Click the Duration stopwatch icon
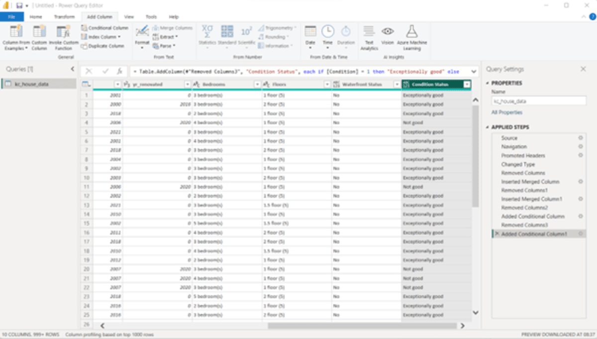This screenshot has width=597, height=339. (346, 31)
